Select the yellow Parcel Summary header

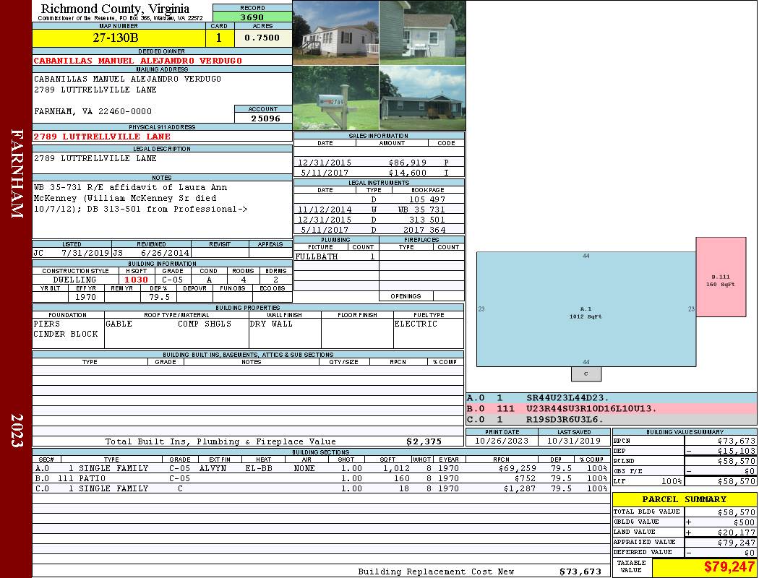pos(684,499)
